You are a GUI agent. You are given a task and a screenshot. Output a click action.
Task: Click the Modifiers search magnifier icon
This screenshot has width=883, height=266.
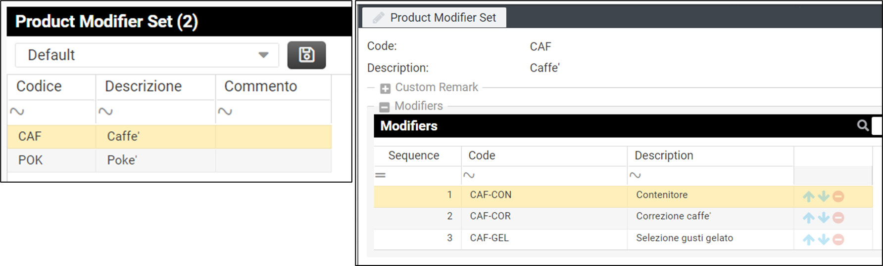point(863,125)
